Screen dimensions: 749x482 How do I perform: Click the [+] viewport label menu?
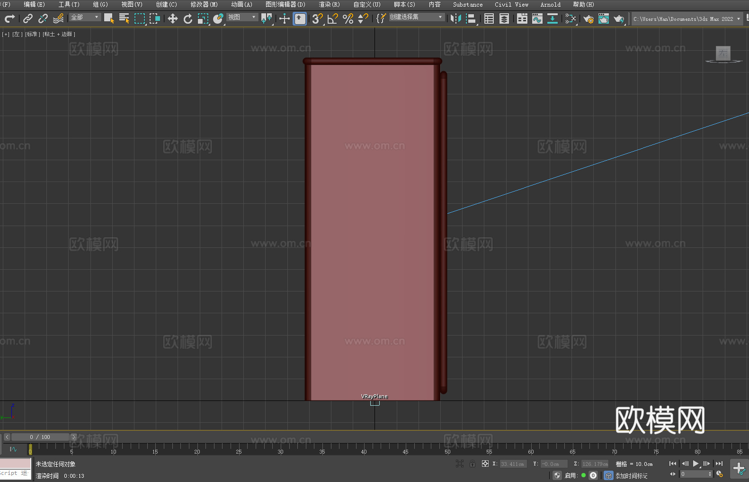[6, 34]
